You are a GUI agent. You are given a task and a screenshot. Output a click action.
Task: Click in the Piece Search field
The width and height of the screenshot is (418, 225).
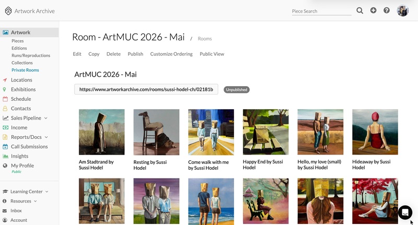coord(321,11)
